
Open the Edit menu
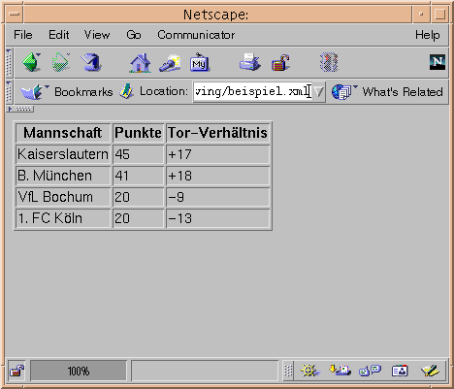58,35
